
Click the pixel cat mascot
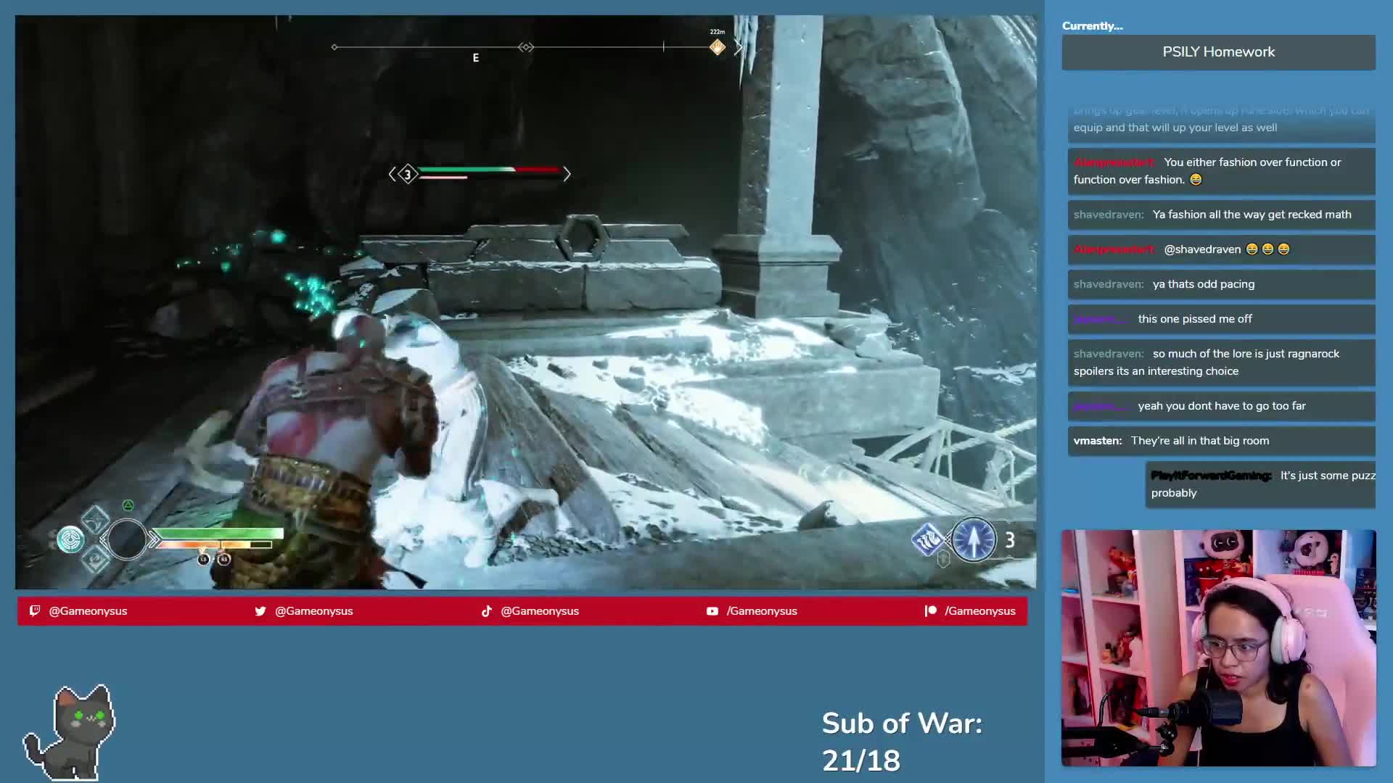(x=70, y=732)
